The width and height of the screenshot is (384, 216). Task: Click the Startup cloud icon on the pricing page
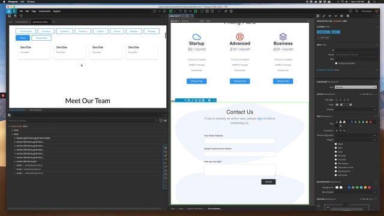(x=196, y=37)
